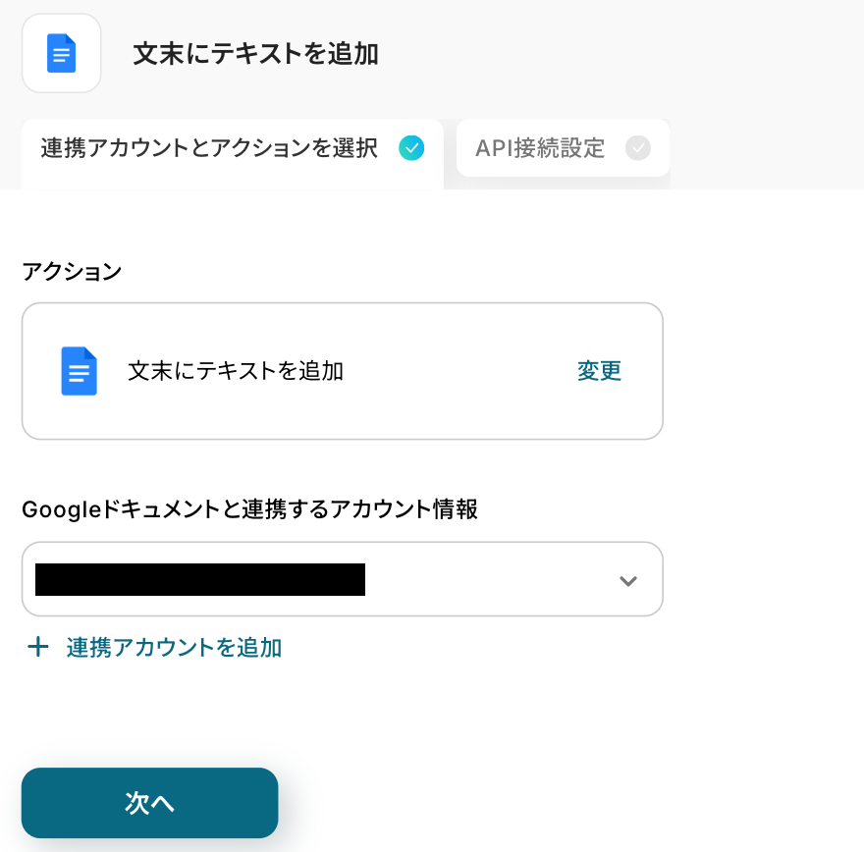Click the gray checkmark on API接続設定 tab
Viewport: 864px width, 852px height.
point(638,148)
